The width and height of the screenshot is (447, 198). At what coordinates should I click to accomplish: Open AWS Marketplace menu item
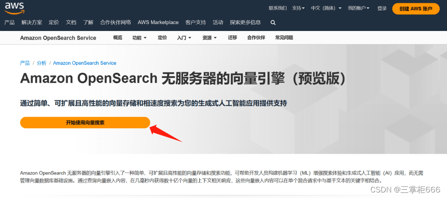(158, 22)
